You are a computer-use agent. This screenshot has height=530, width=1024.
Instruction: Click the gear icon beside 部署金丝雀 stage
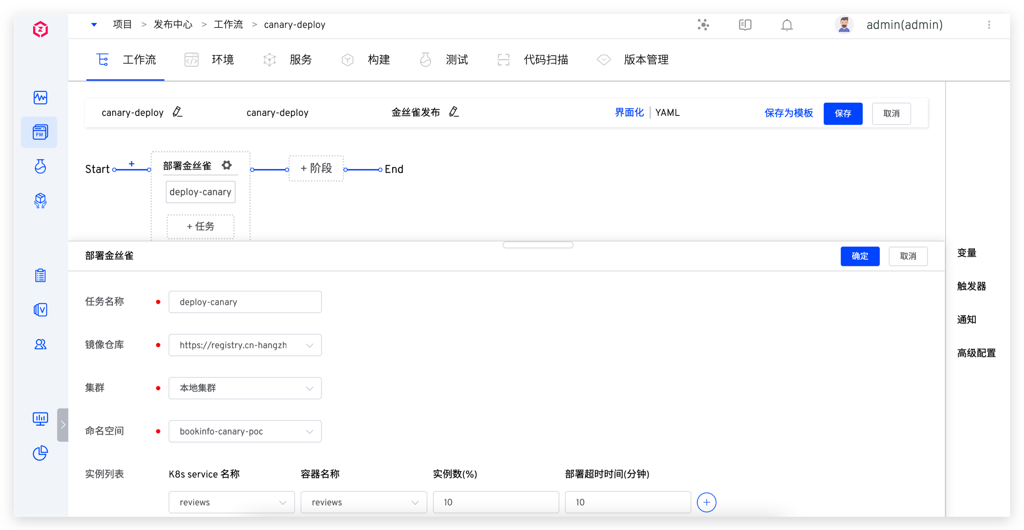(x=227, y=165)
